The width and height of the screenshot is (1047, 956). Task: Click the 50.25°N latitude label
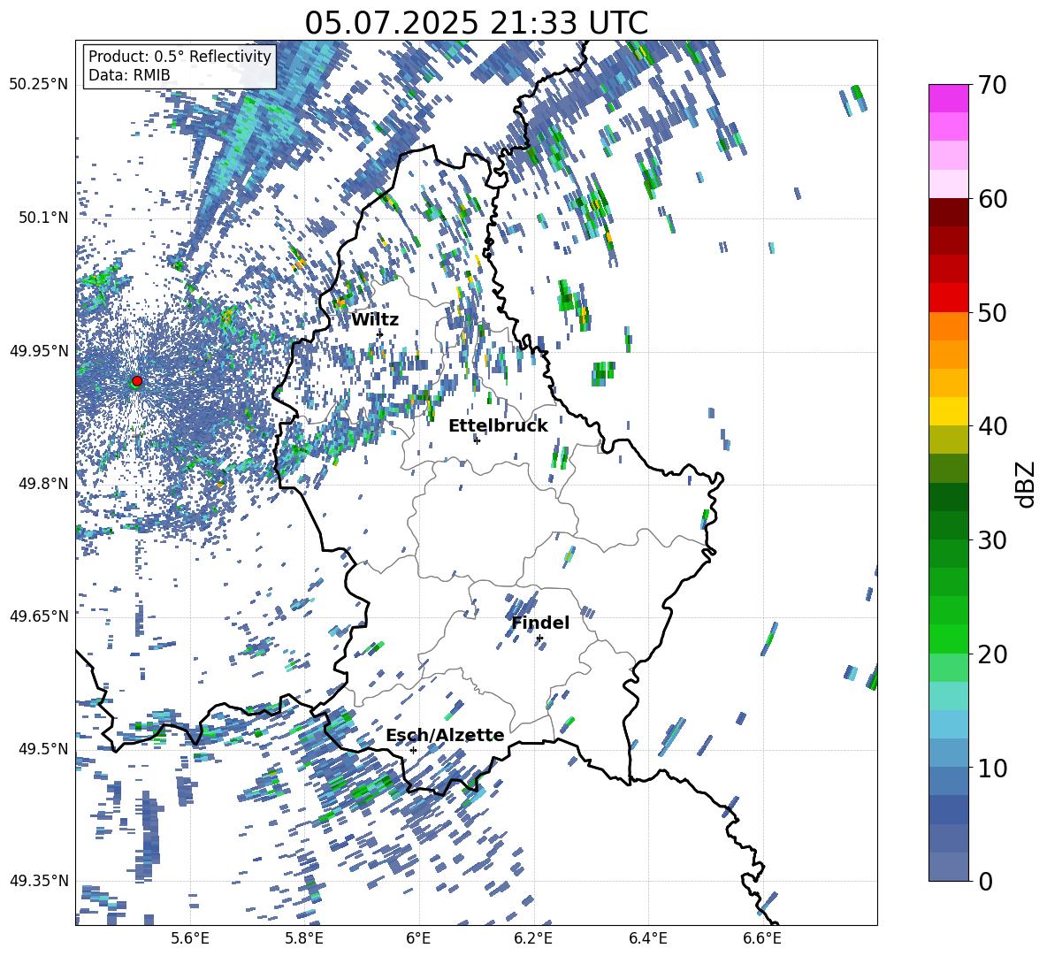pyautogui.click(x=39, y=84)
